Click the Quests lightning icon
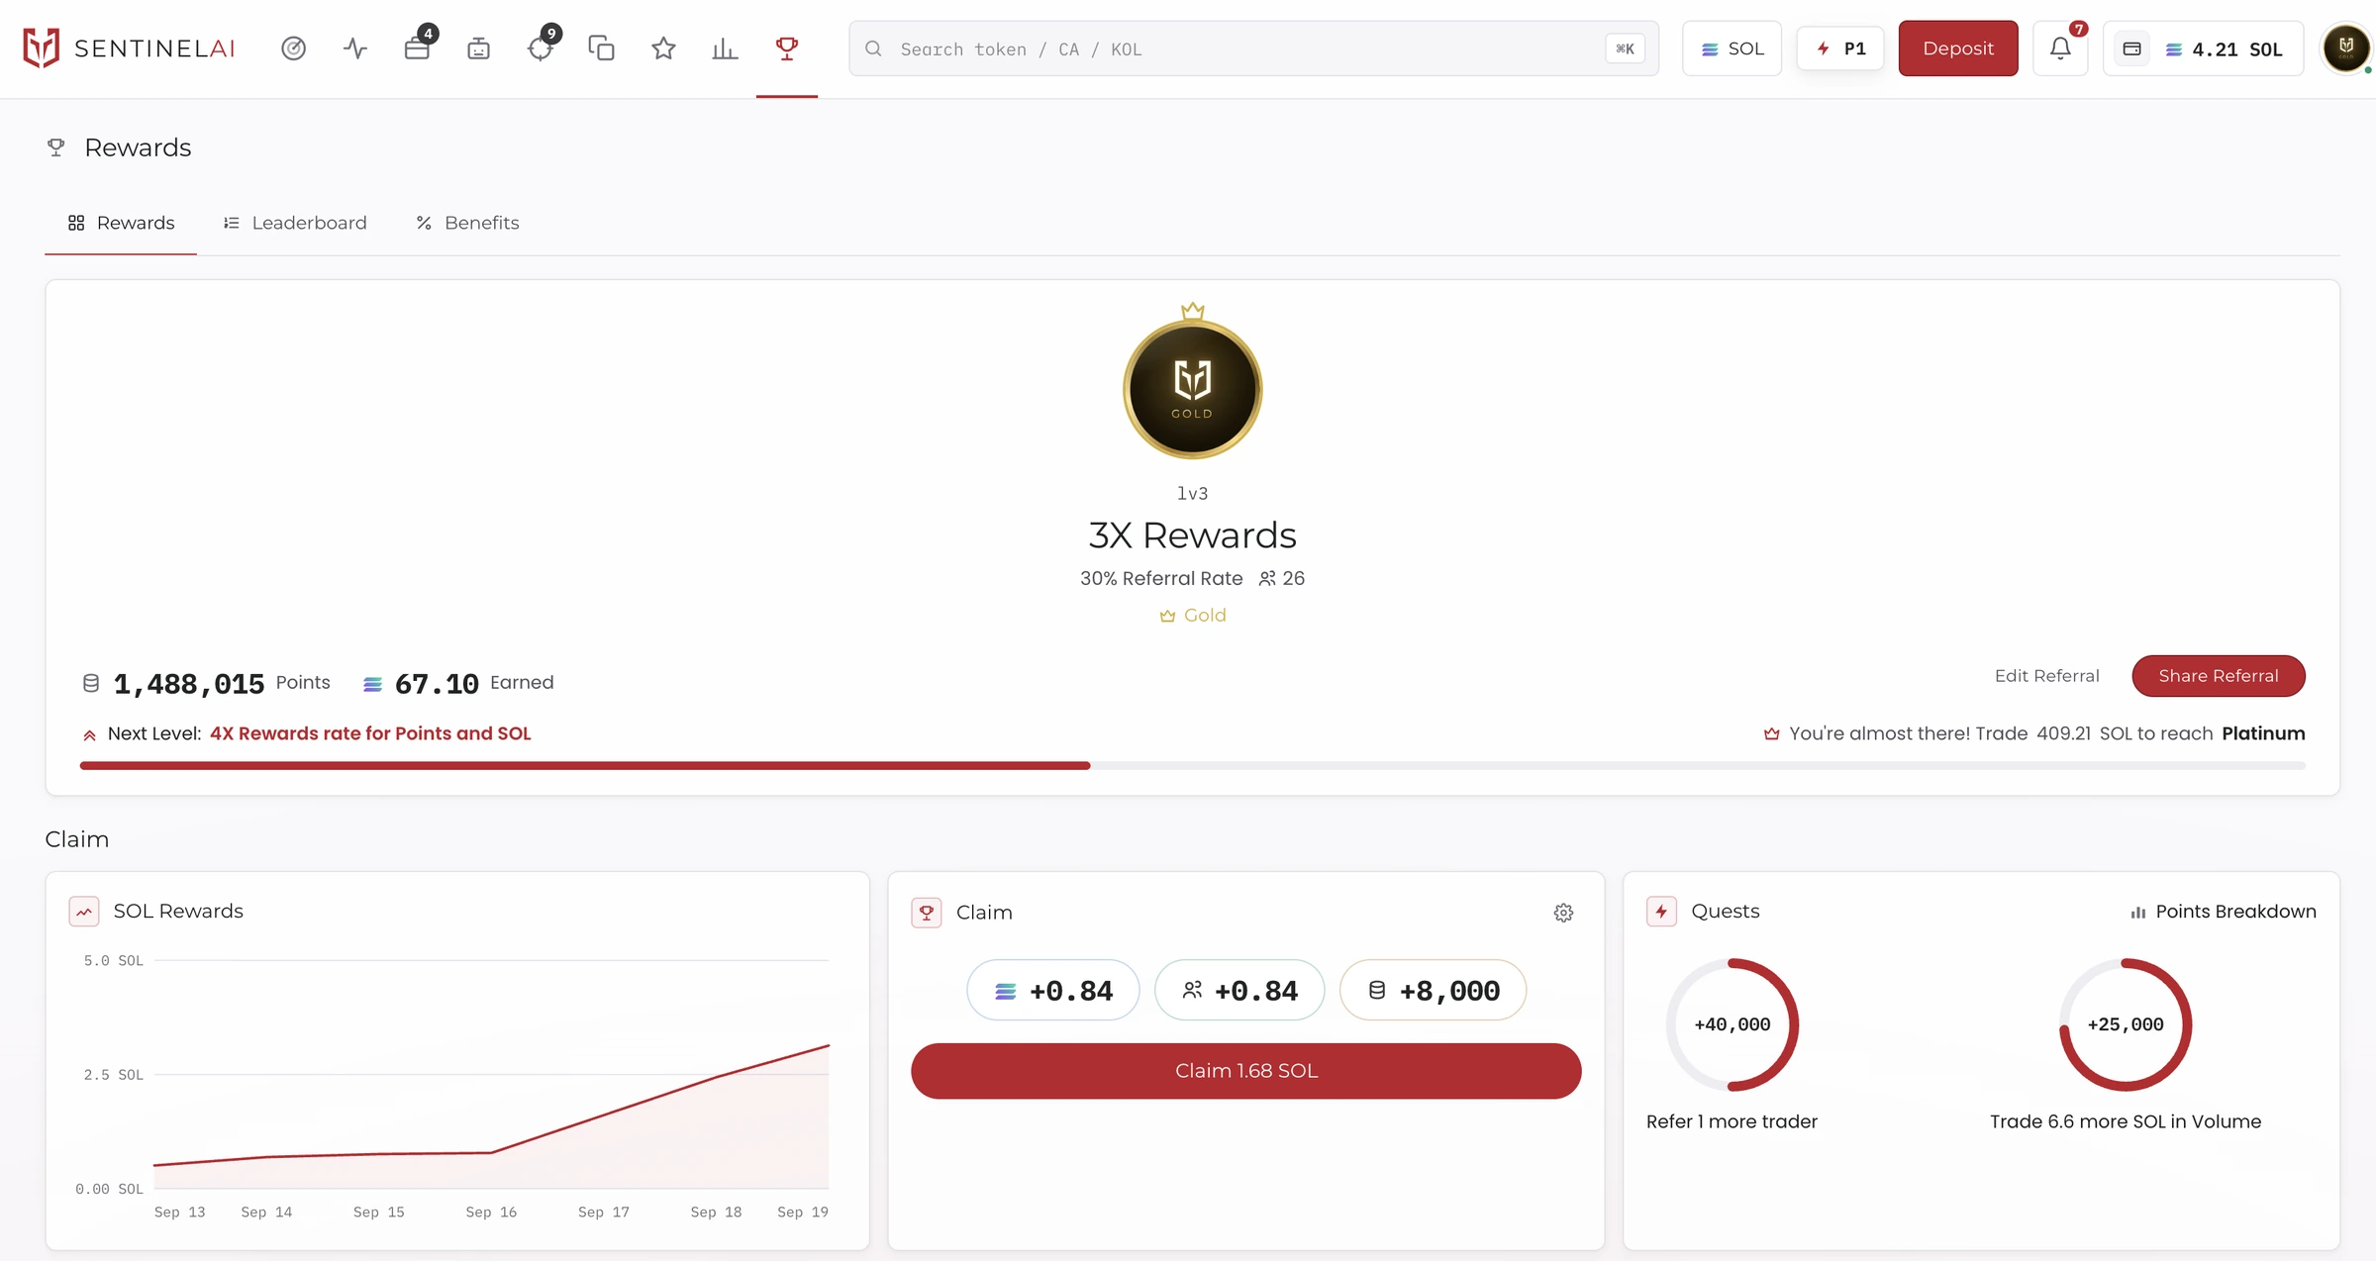Viewport: 2376px width, 1261px height. [1661, 911]
